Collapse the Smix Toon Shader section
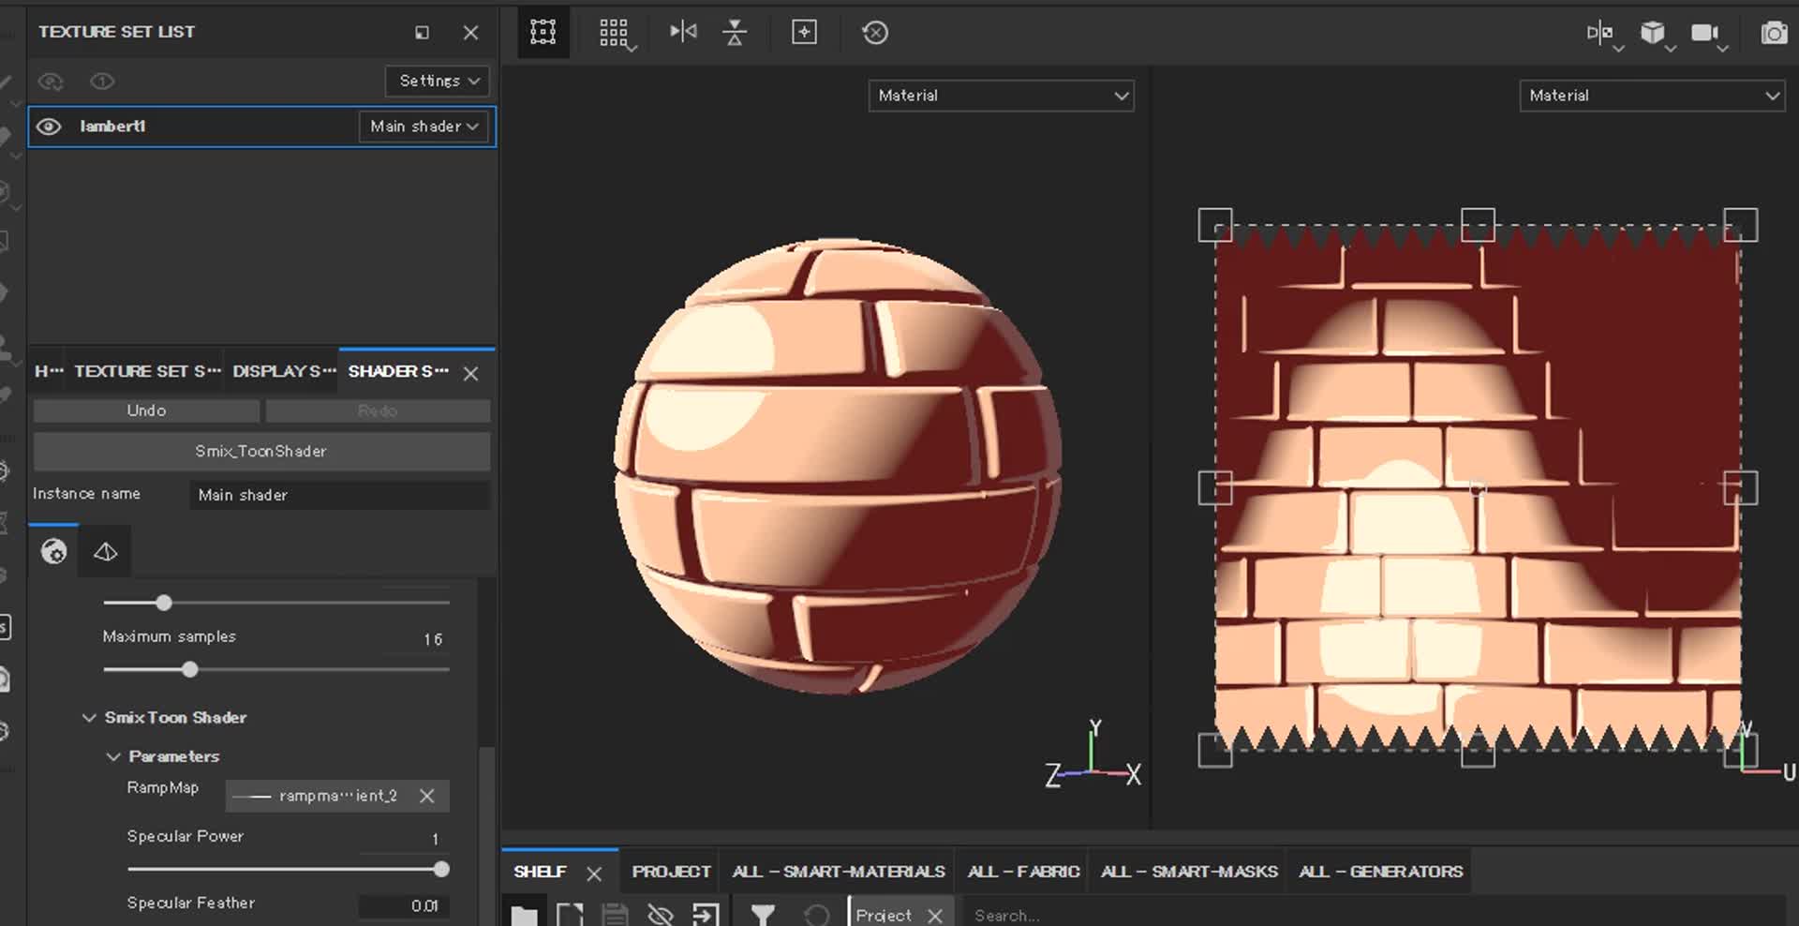 [x=89, y=718]
